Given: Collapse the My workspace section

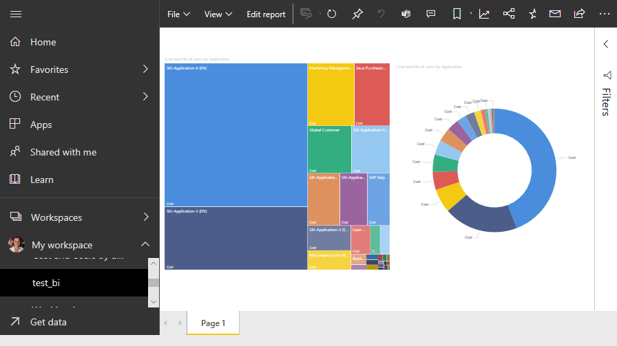Looking at the screenshot, I should 145,245.
